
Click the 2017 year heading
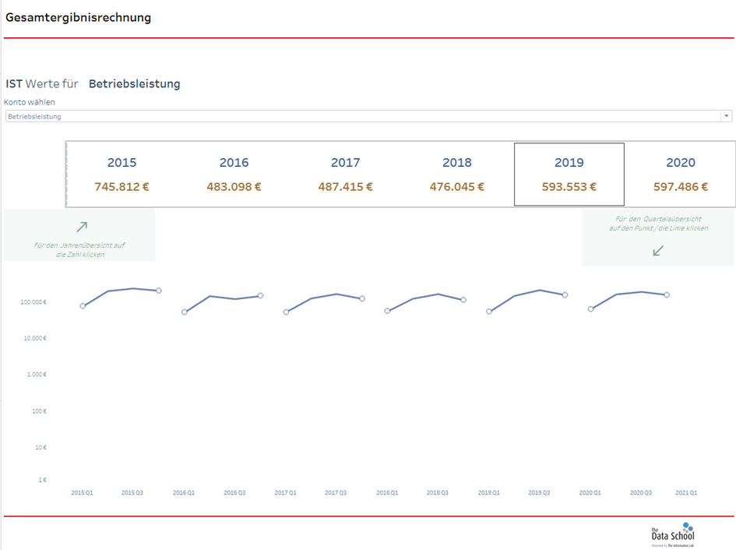[346, 163]
